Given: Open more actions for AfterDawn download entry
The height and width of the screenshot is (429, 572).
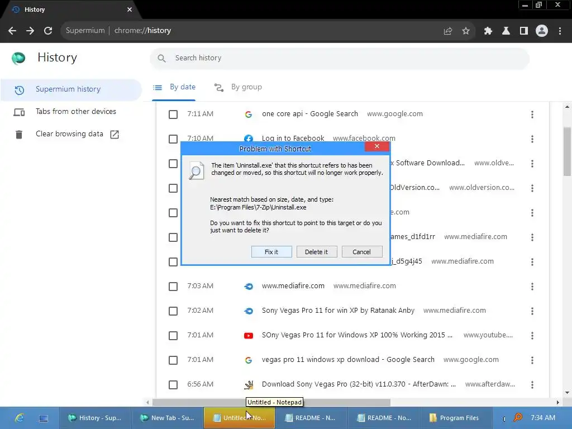Looking at the screenshot, I should (x=532, y=385).
